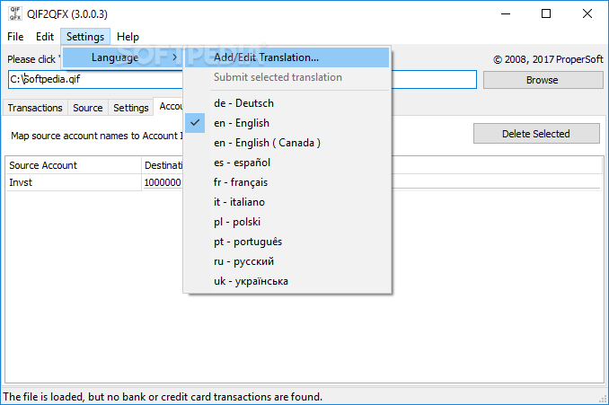Screen dimensions: 609x405
Task: Choose Add/Edit Translation... entry
Action: [x=287, y=57]
